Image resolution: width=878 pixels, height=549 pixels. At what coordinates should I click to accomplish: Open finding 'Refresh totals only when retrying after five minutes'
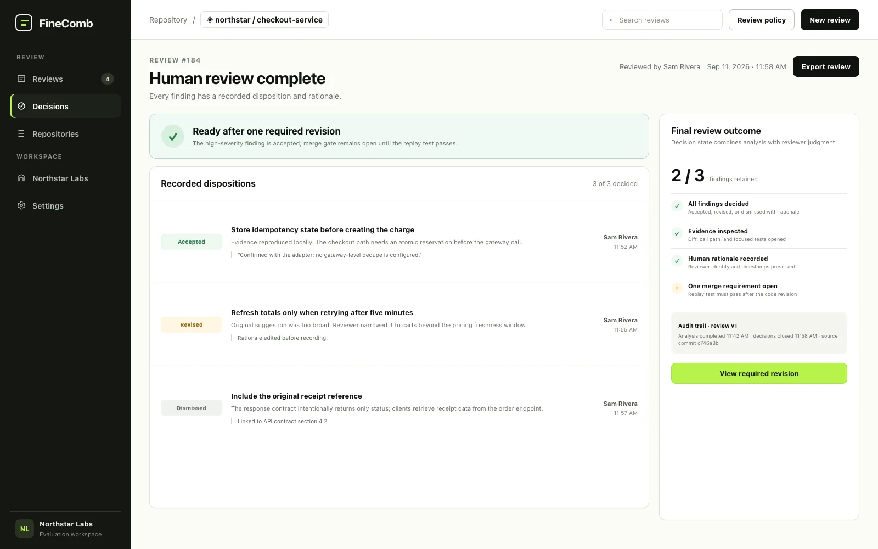[x=322, y=312]
